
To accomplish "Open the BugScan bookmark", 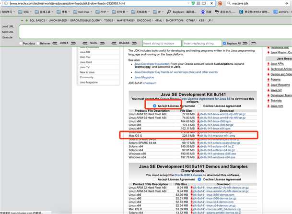I will (x=181, y=12).
